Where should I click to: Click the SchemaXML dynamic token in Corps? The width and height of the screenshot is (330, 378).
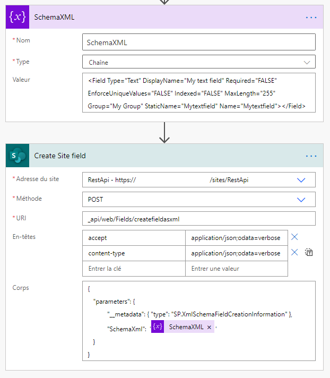coord(183,327)
